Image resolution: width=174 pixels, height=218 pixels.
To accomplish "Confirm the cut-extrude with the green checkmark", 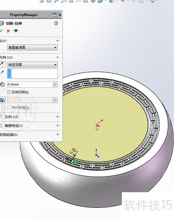I will pos(1,31).
